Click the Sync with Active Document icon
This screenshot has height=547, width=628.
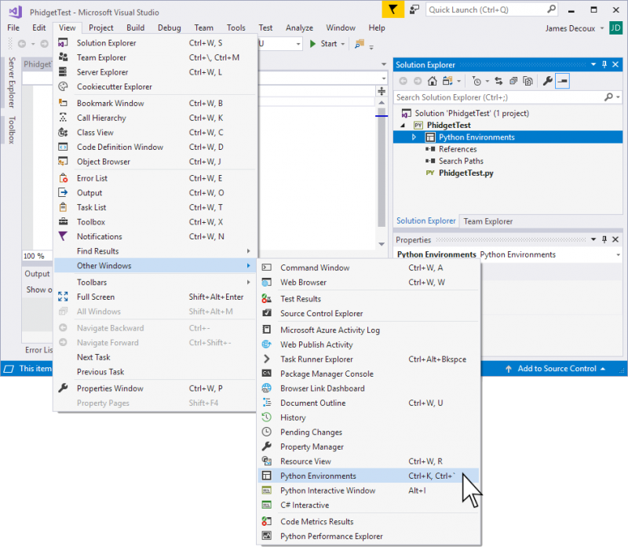pos(498,81)
